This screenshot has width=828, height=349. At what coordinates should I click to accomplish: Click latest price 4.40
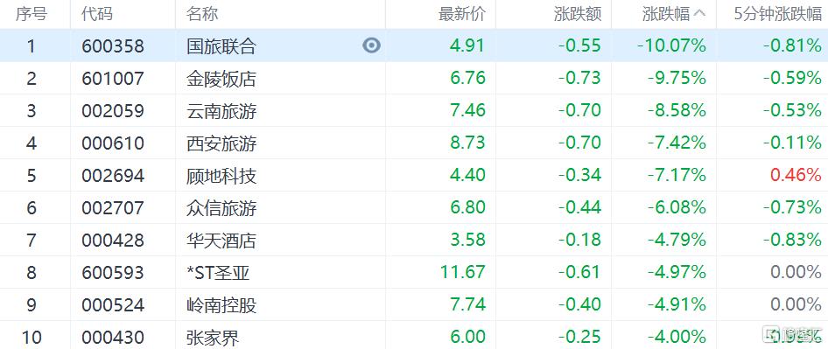click(x=467, y=175)
